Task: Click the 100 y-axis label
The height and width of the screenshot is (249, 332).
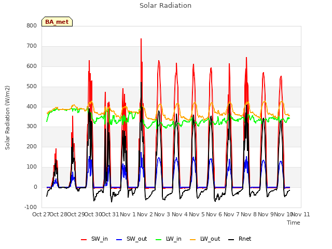Action: click(32, 167)
